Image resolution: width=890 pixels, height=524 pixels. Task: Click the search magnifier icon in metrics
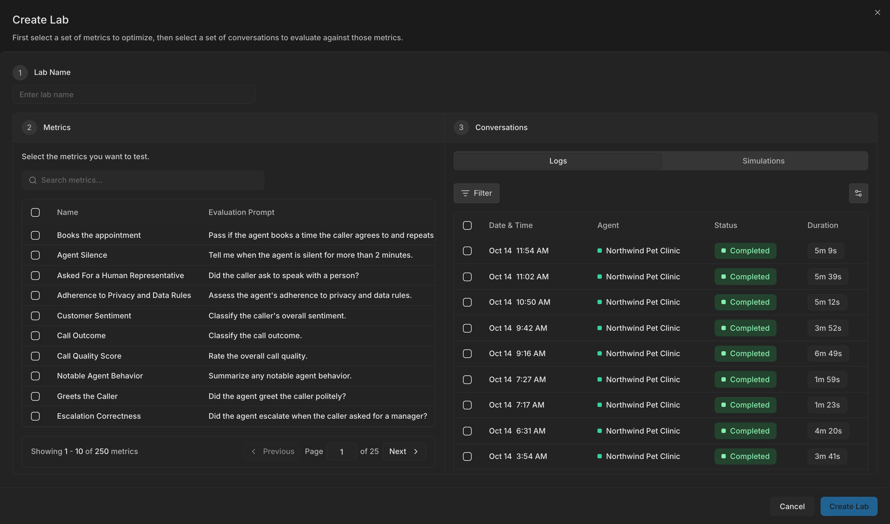coord(33,180)
